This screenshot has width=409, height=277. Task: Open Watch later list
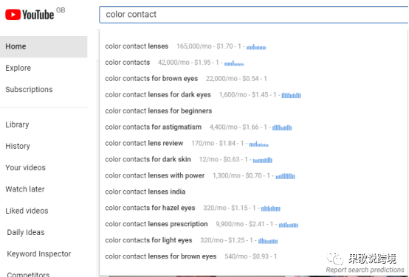(x=25, y=189)
